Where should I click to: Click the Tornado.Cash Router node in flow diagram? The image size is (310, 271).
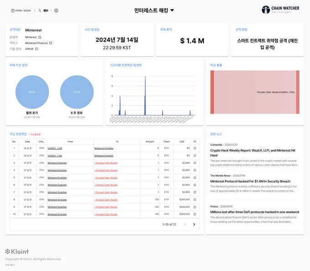click(x=298, y=92)
